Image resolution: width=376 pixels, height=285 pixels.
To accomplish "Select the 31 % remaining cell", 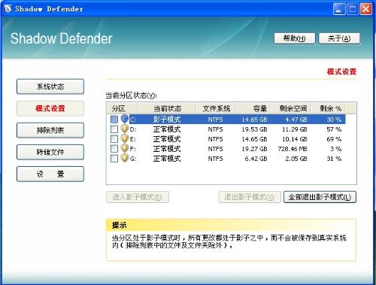I will [x=334, y=159].
